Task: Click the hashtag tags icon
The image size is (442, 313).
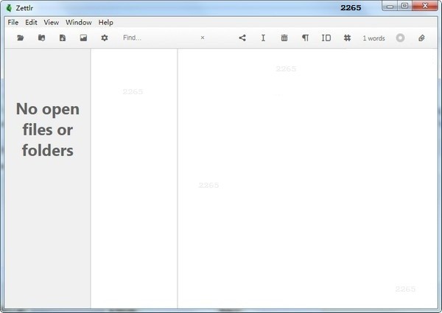Action: pyautogui.click(x=347, y=38)
